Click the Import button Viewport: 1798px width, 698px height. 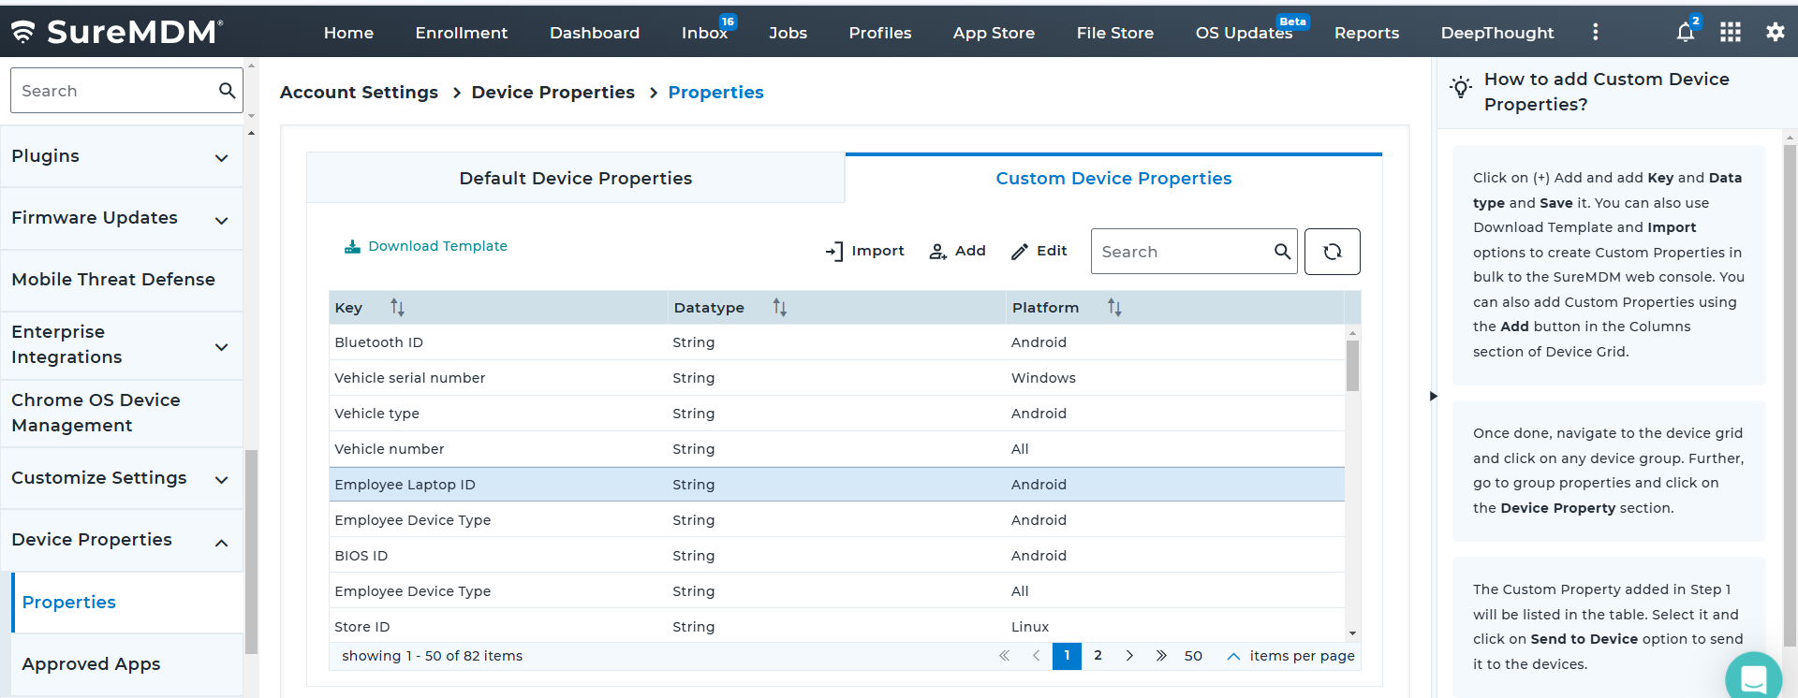864,251
